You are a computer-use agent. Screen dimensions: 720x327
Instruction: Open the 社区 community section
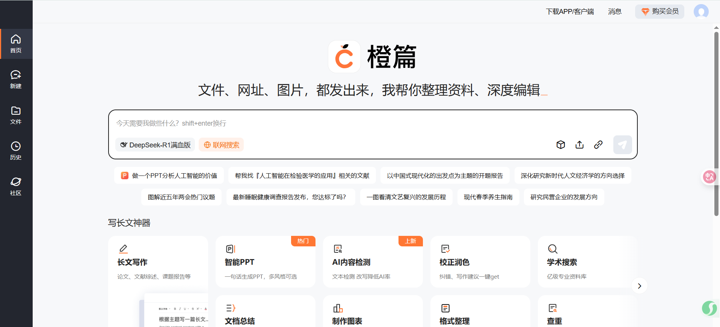coord(16,186)
